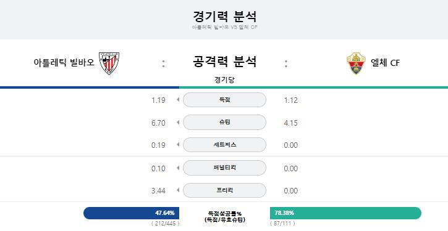This screenshot has width=448, height=231.
Task: Click the small arrow beside 프리킥 pill
Action: tap(178, 190)
